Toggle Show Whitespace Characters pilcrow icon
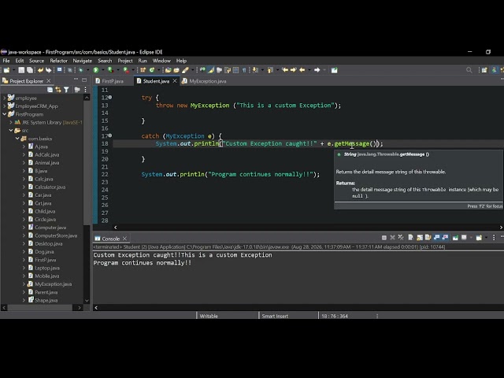The image size is (504, 378). 244,70
